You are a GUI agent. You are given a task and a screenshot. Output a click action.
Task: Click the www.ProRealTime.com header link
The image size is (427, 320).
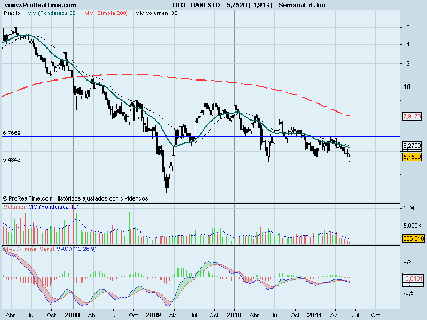pyautogui.click(x=41, y=5)
